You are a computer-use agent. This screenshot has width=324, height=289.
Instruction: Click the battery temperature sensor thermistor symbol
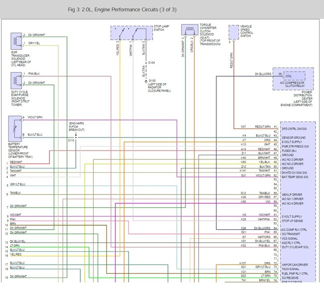pos(15,129)
